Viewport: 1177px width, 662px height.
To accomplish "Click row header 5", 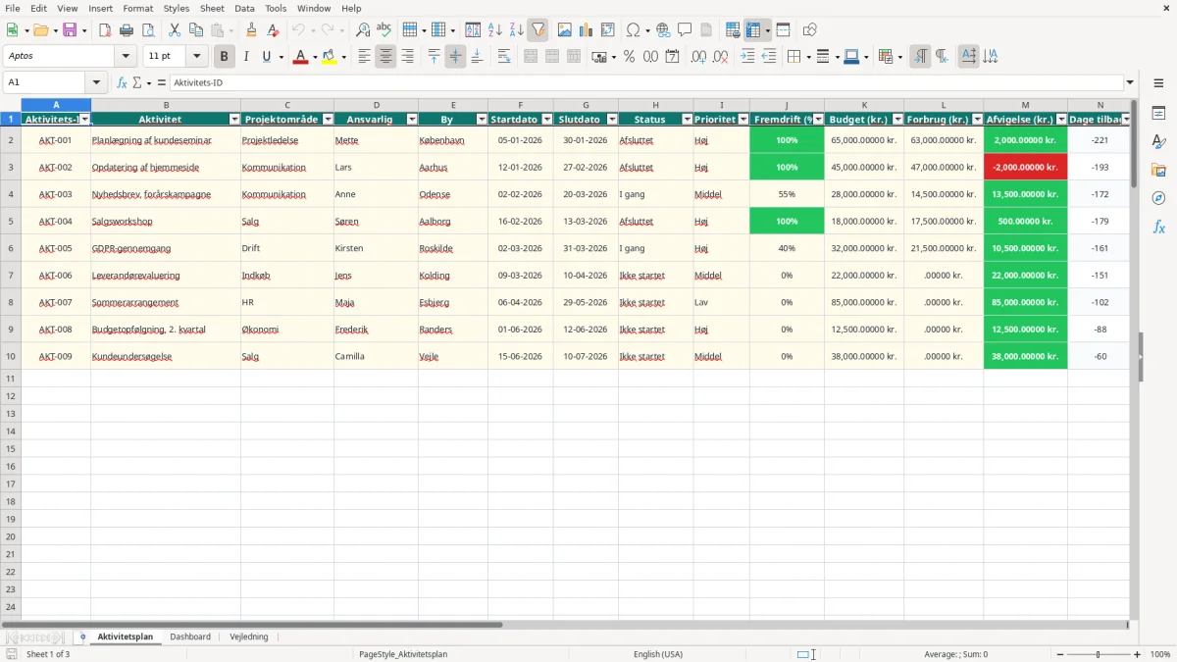I will point(11,222).
